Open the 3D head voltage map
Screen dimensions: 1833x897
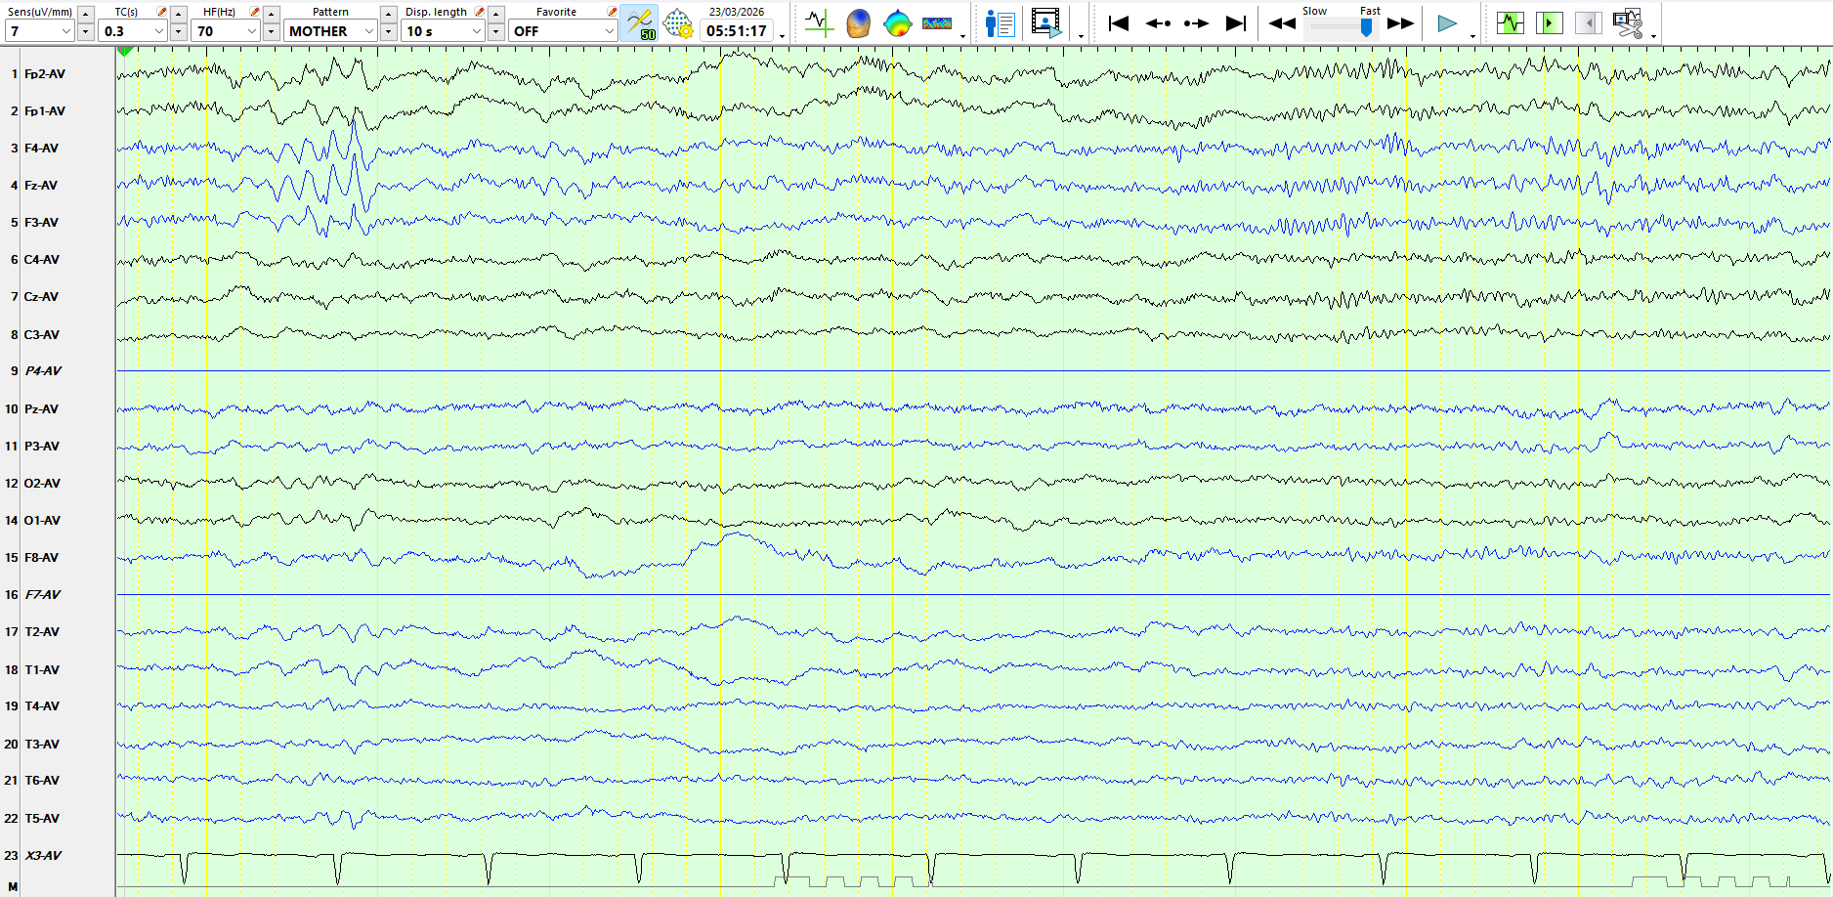pos(858,23)
